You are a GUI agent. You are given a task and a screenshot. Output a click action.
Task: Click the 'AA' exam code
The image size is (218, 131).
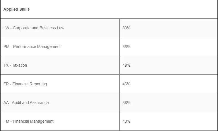click(6, 103)
